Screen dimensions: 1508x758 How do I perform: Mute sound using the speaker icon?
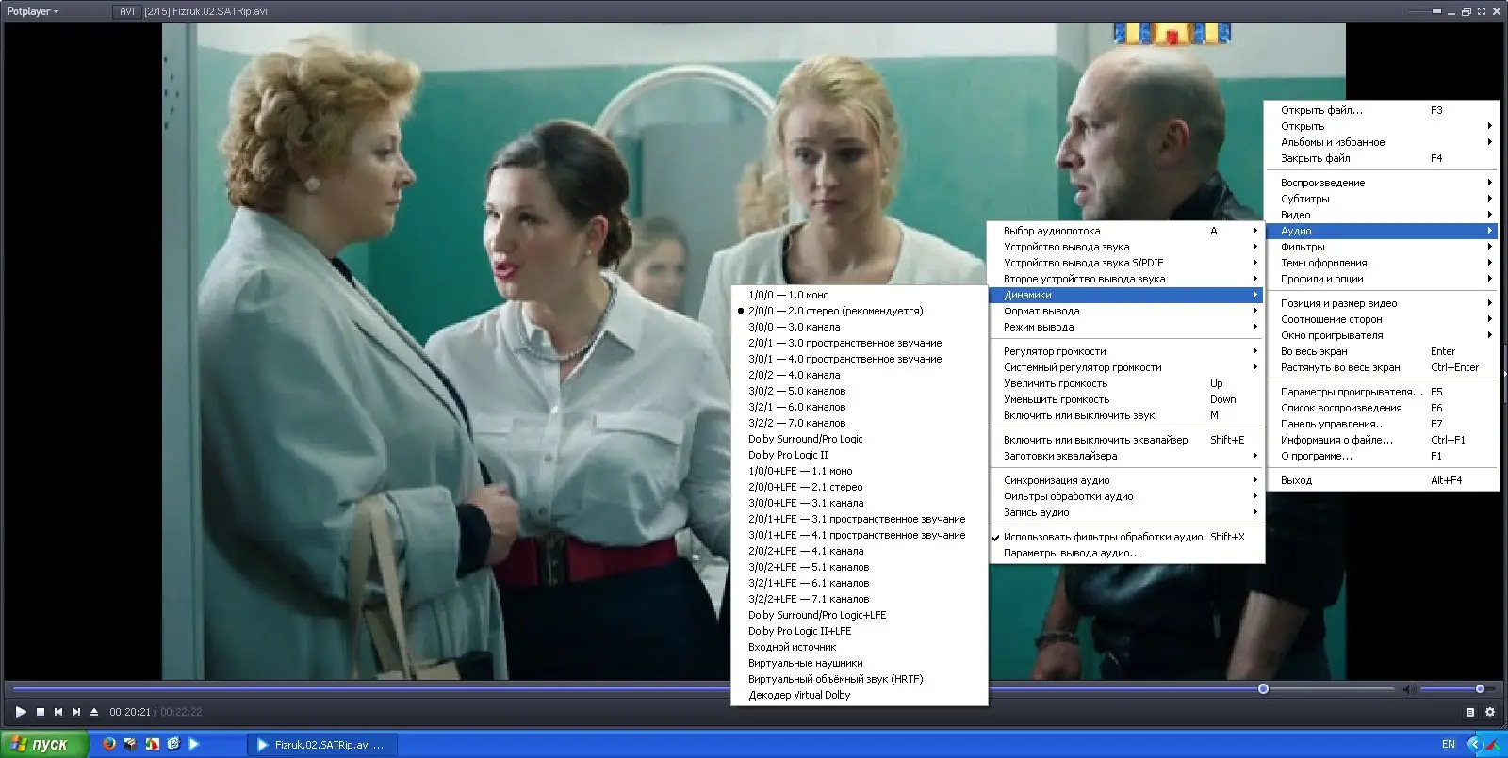pyautogui.click(x=1410, y=689)
